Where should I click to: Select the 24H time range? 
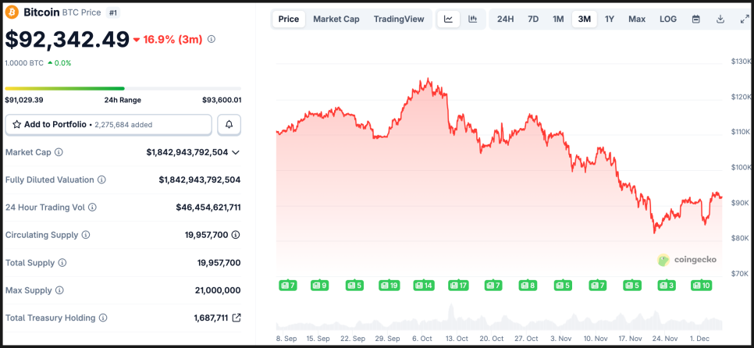click(505, 19)
